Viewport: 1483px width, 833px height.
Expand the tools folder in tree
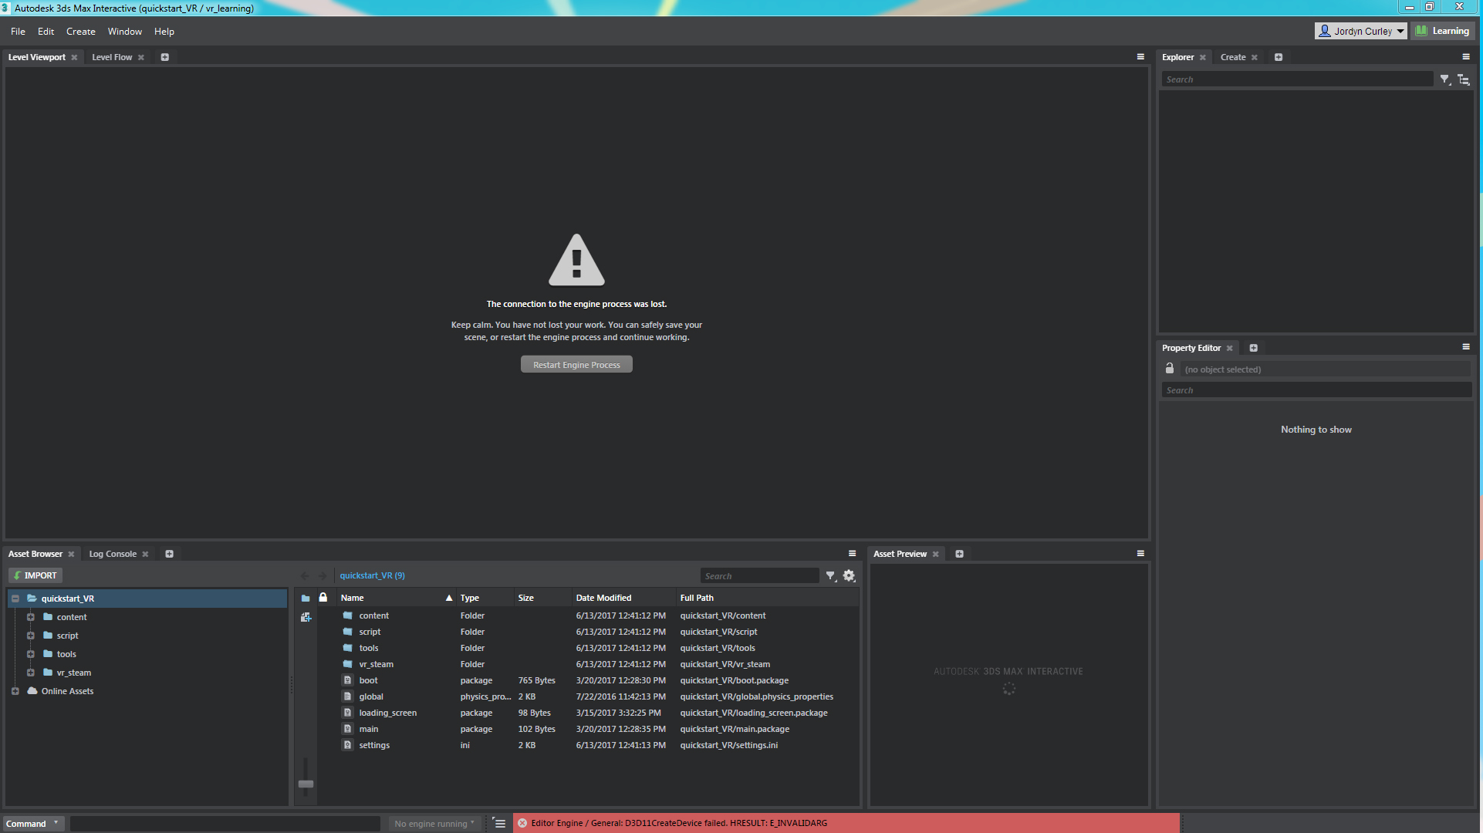pyautogui.click(x=31, y=654)
